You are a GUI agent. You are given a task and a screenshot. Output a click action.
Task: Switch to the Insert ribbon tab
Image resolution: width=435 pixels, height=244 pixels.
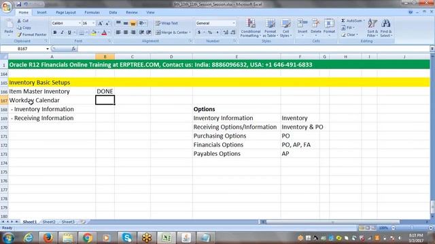(42, 12)
